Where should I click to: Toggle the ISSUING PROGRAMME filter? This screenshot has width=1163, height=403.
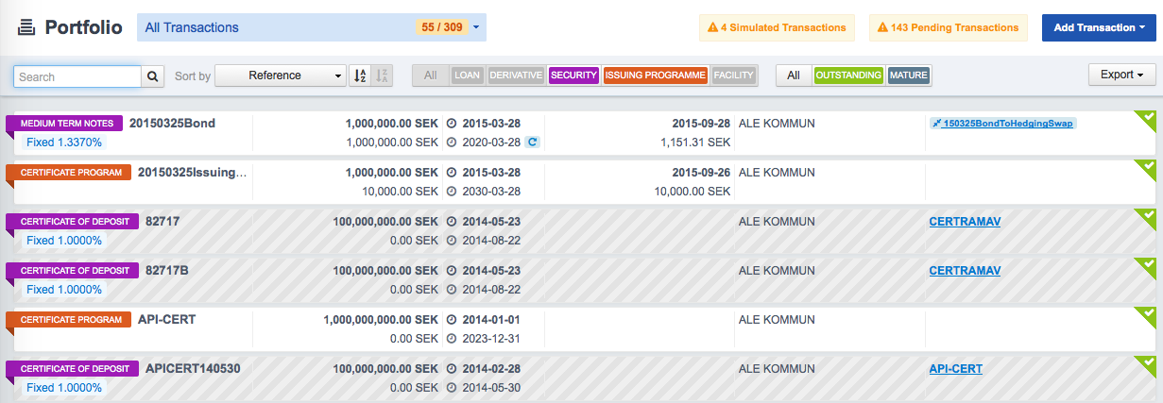coord(656,76)
